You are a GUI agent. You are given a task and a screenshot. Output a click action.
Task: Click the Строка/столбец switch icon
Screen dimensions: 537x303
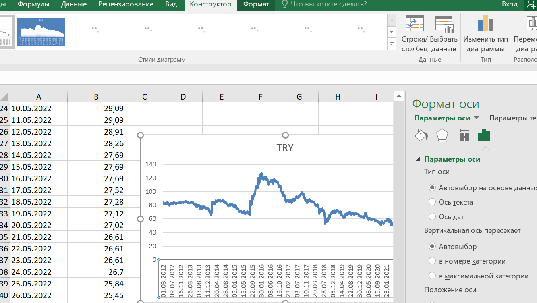tap(415, 24)
